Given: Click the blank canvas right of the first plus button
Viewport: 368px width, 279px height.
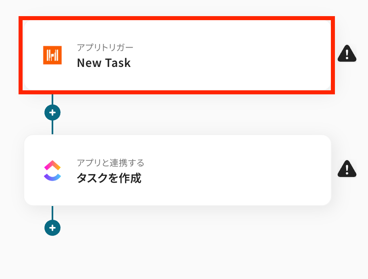Looking at the screenshot, I should tap(182, 113).
